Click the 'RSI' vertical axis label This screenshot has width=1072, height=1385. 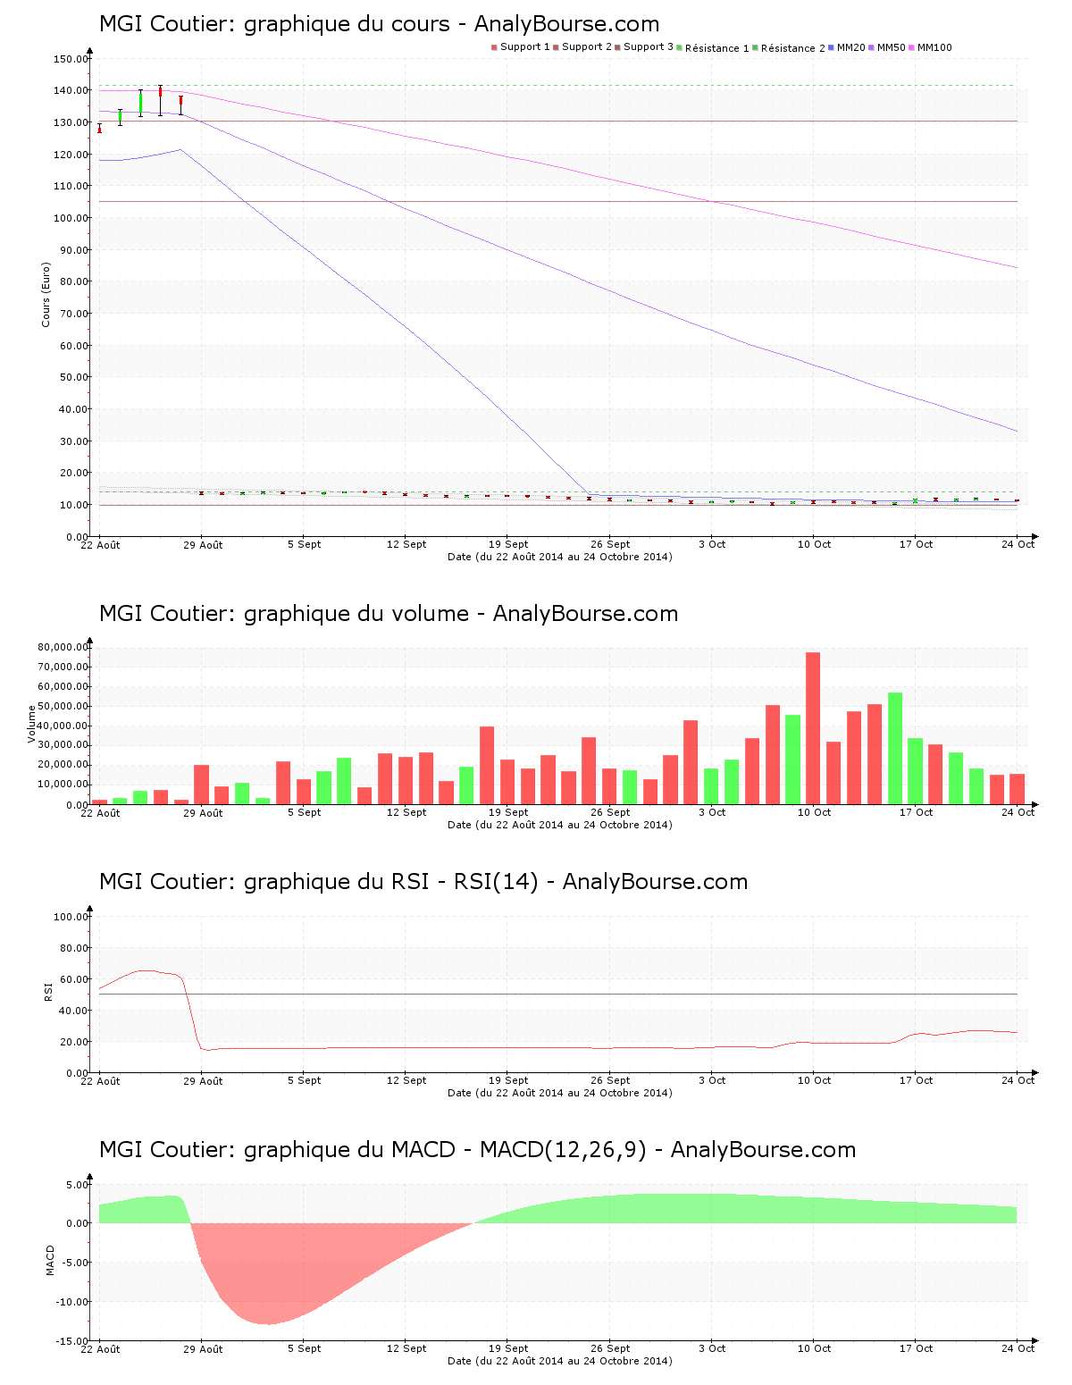49,992
